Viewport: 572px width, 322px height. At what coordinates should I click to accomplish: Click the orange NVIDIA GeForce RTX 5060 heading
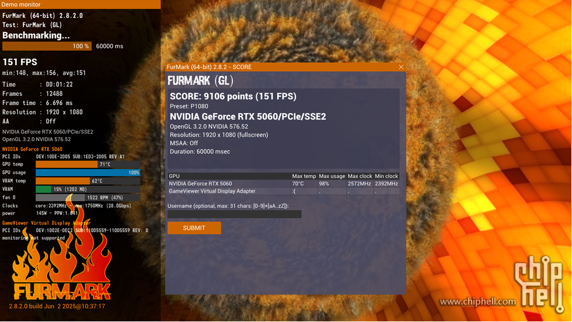coord(32,149)
